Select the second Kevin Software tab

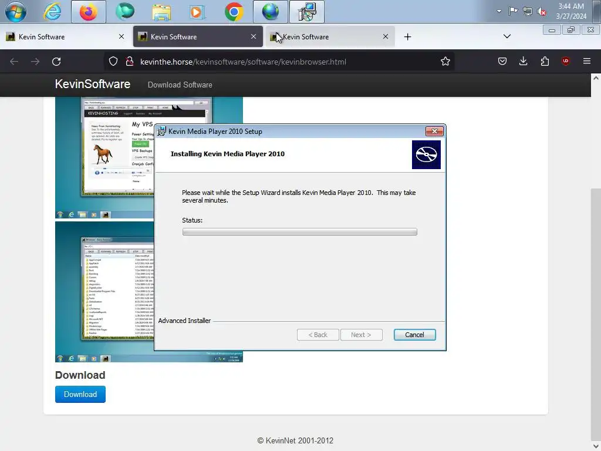click(x=198, y=37)
